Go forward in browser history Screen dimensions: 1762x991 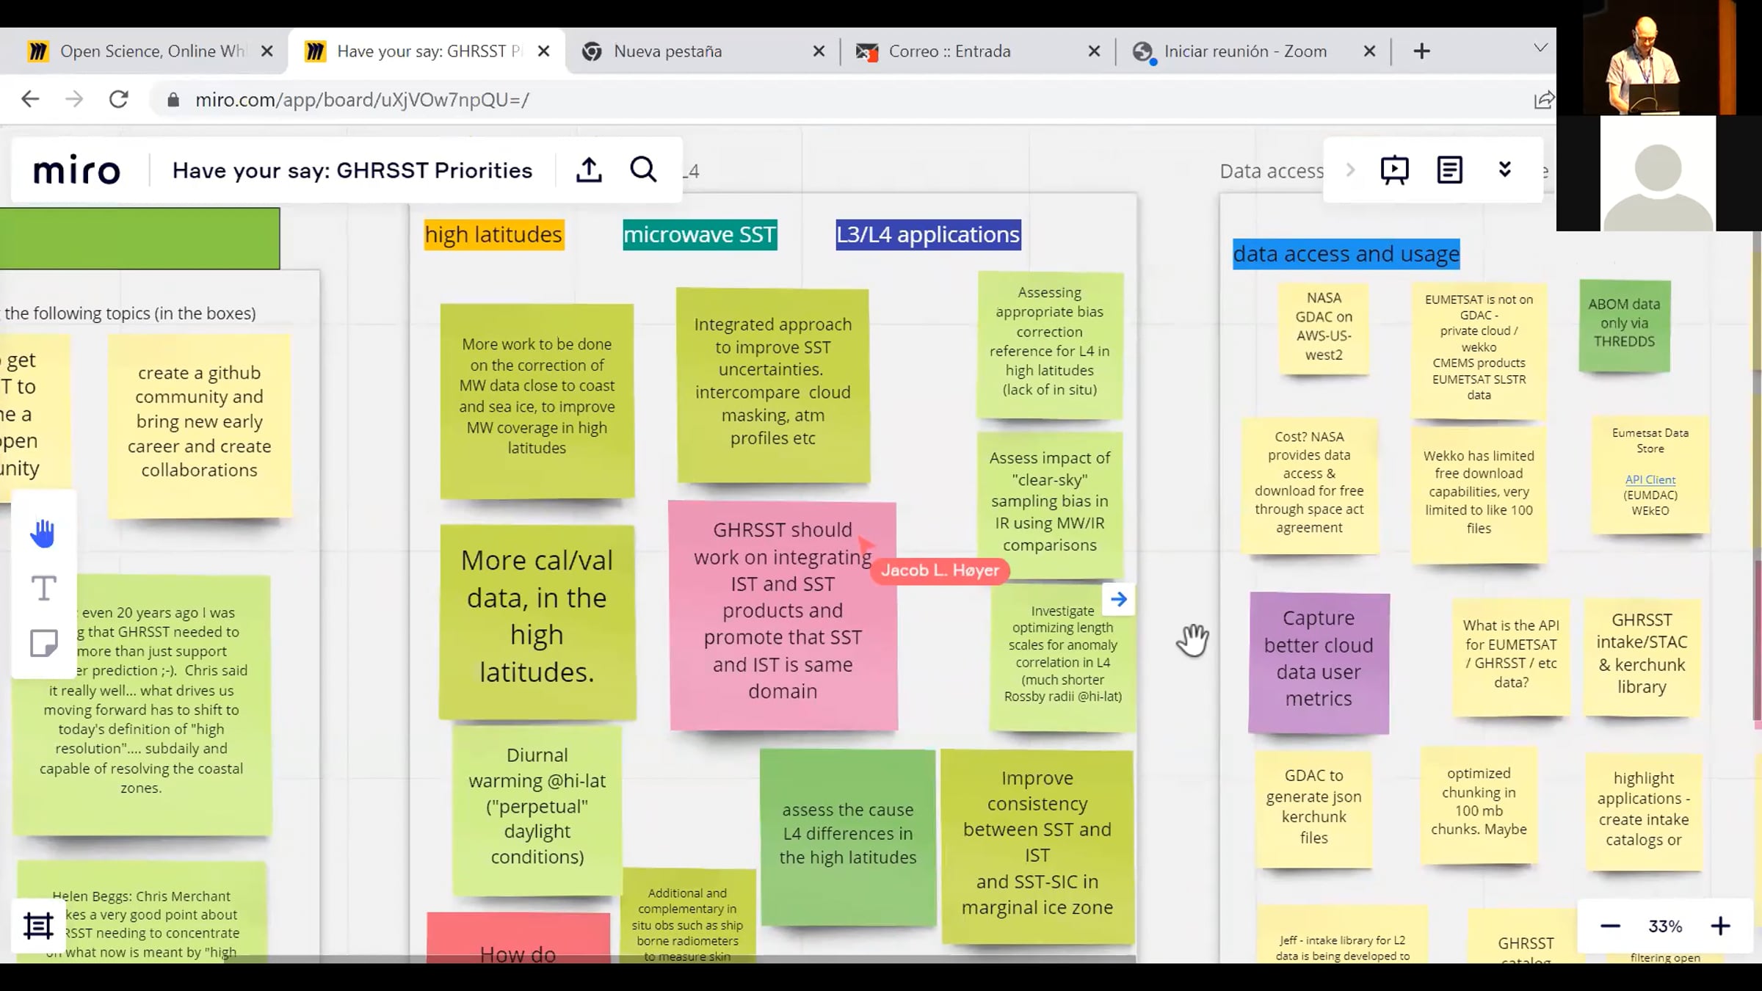point(74,99)
